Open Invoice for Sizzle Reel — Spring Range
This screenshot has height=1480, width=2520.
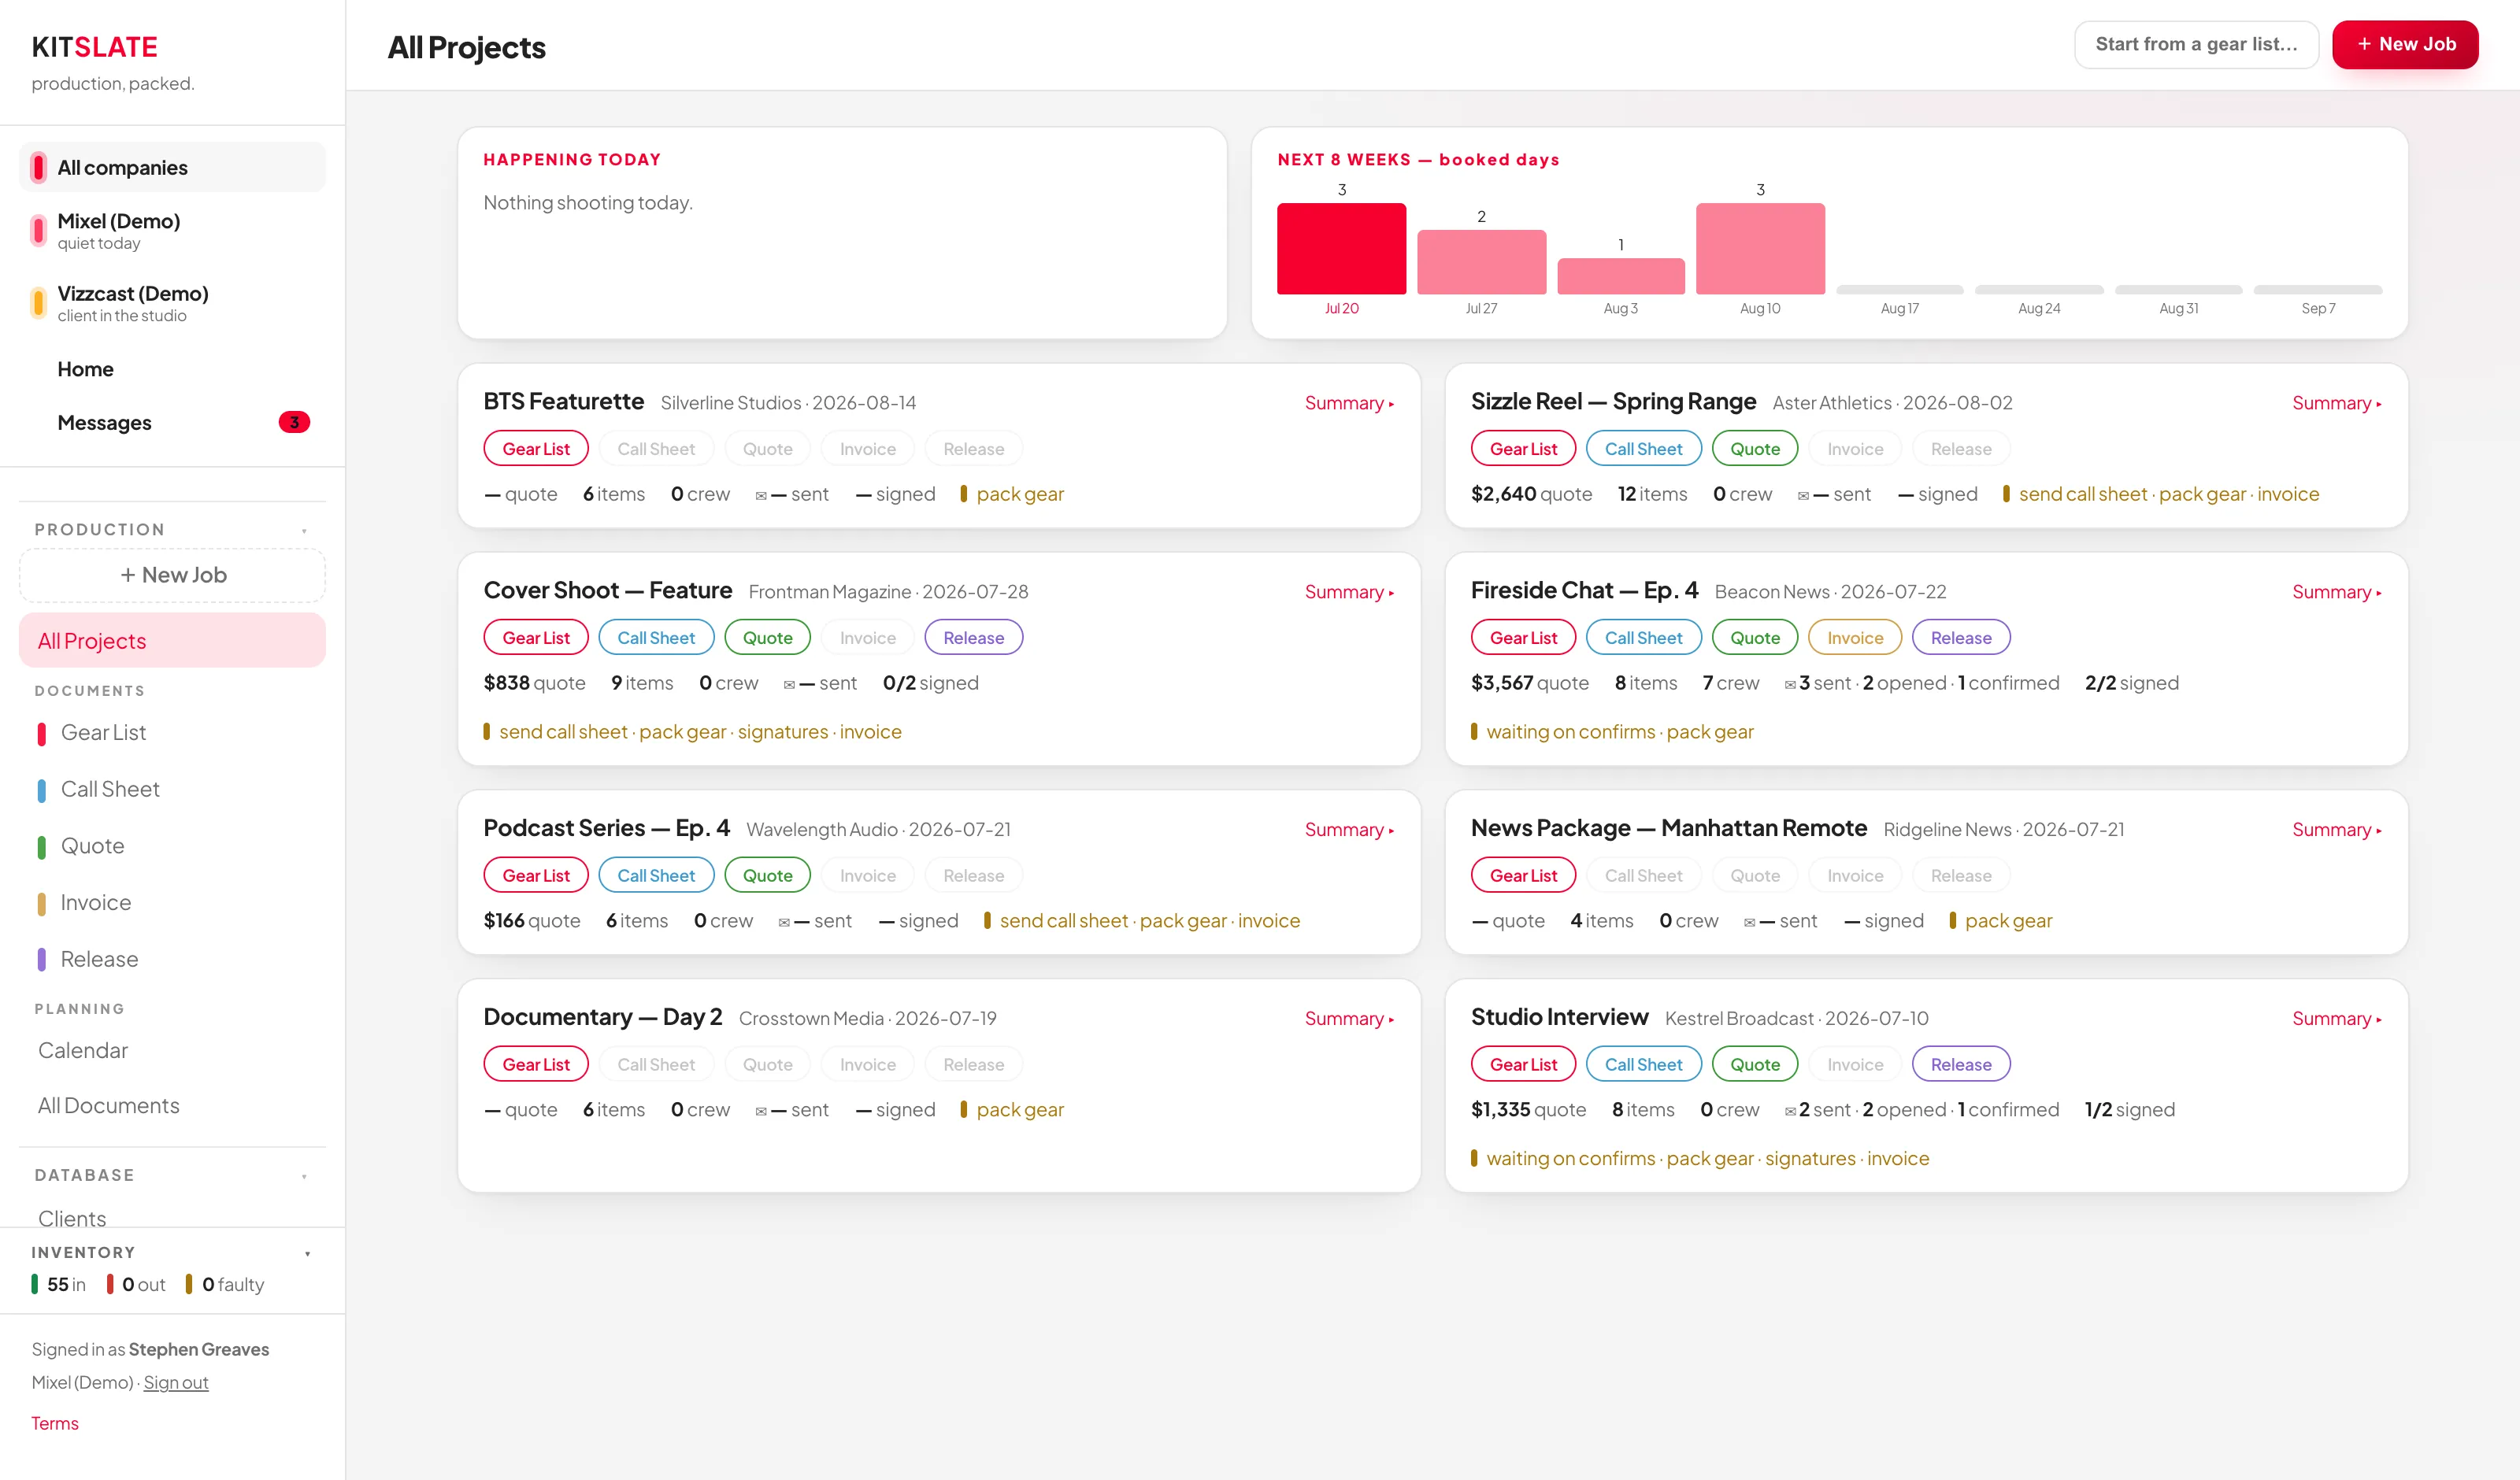coord(1855,449)
